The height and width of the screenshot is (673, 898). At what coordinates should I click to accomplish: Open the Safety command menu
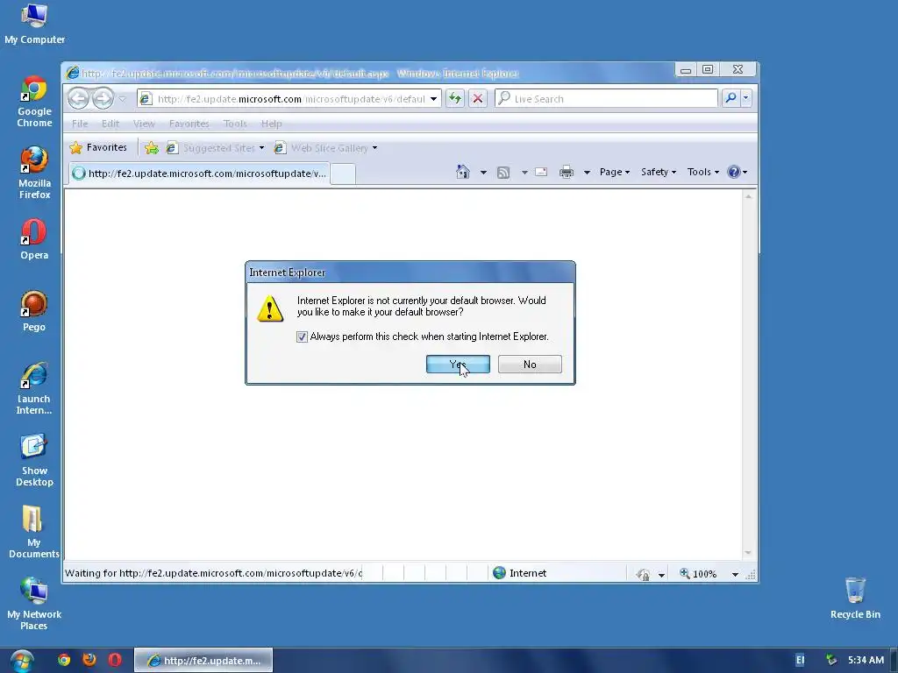tap(658, 173)
